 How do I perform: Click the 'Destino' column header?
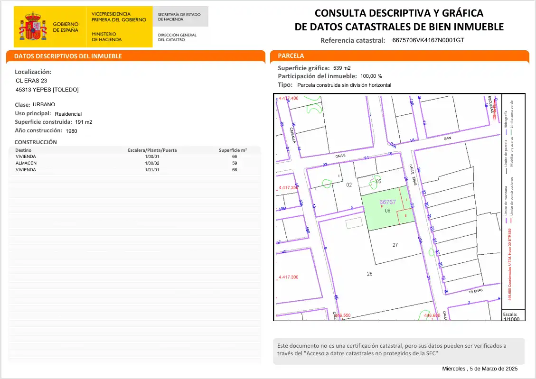click(x=23, y=150)
